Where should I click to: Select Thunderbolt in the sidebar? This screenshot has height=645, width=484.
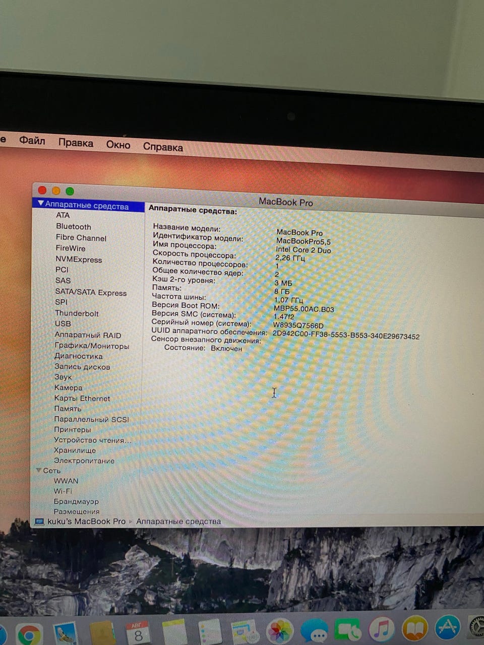(x=77, y=313)
